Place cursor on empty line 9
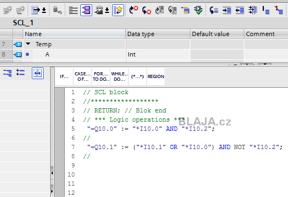The width and height of the screenshot is (288, 197). (176, 165)
